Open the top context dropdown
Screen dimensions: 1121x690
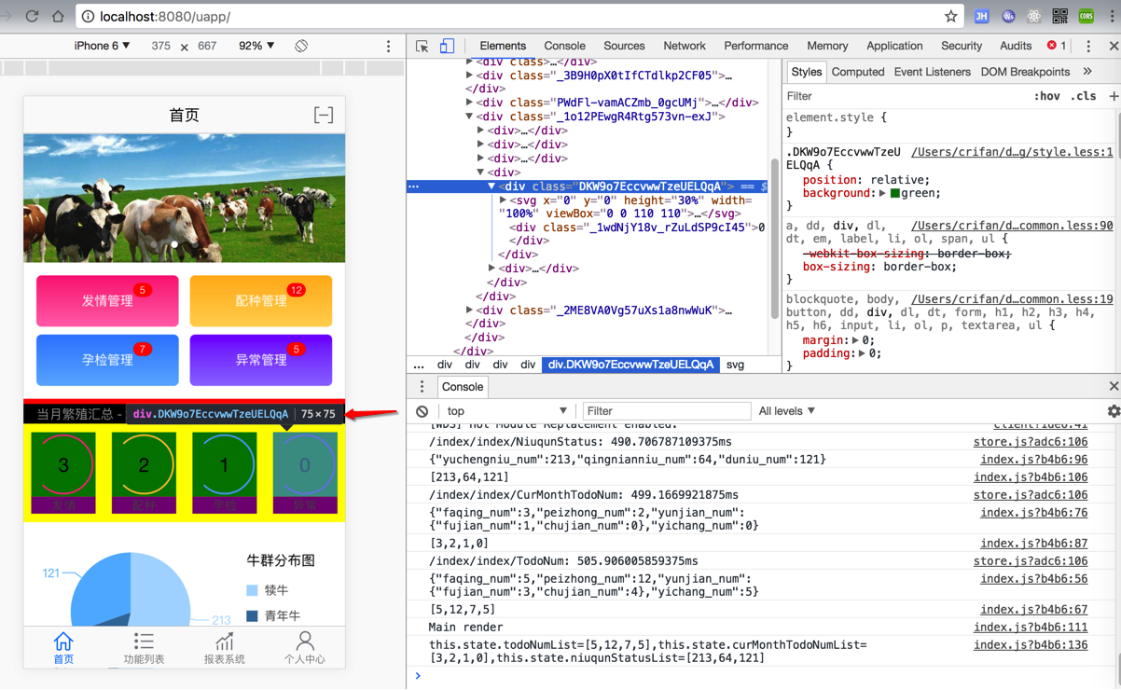pyautogui.click(x=506, y=411)
